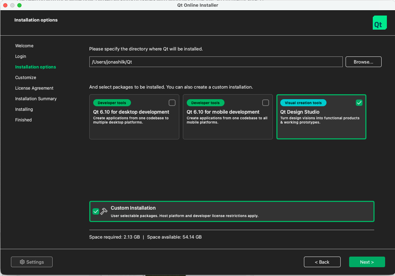
Task: Go back using the < Back button
Action: click(322, 262)
